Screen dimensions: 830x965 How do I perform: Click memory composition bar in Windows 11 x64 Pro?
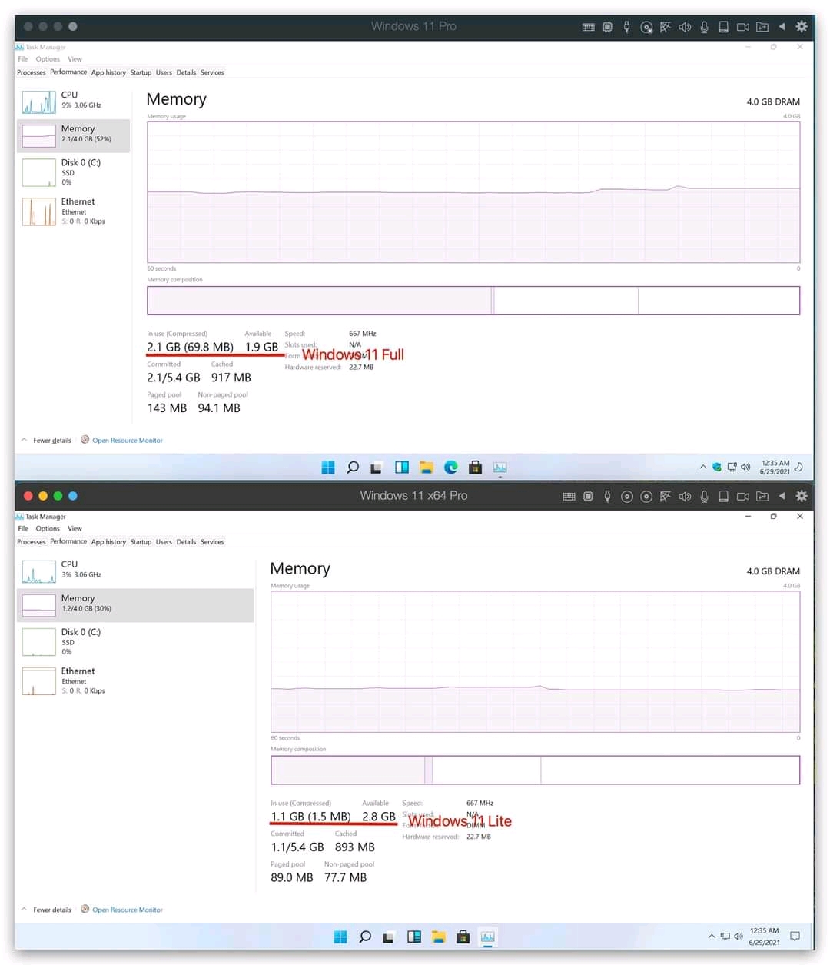point(535,770)
